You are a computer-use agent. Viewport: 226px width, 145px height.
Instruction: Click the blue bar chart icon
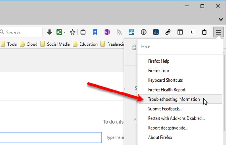156,32
